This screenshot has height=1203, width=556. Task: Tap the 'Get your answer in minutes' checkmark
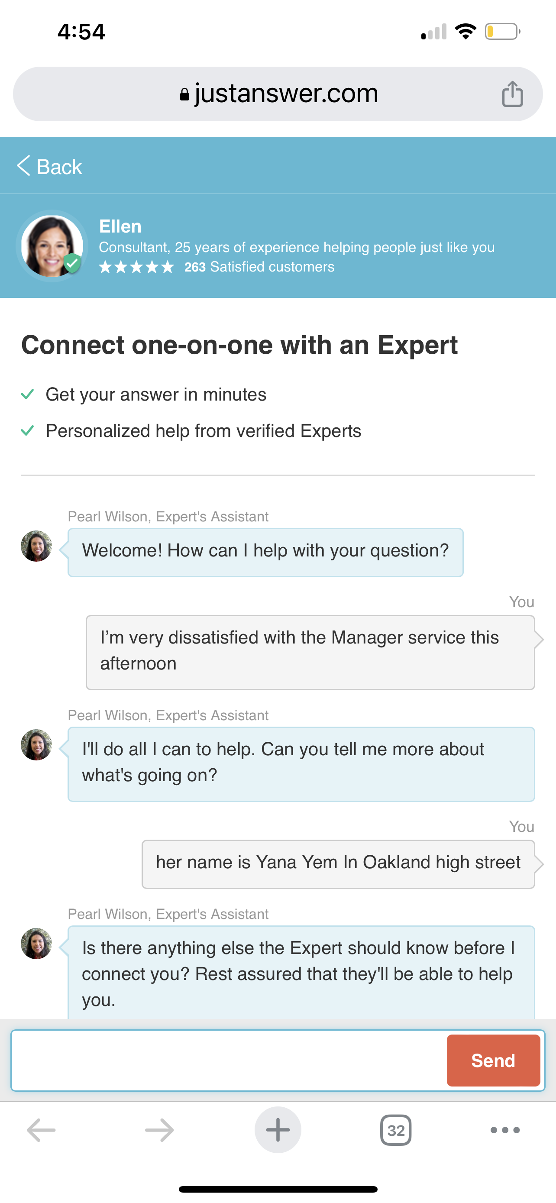[28, 394]
